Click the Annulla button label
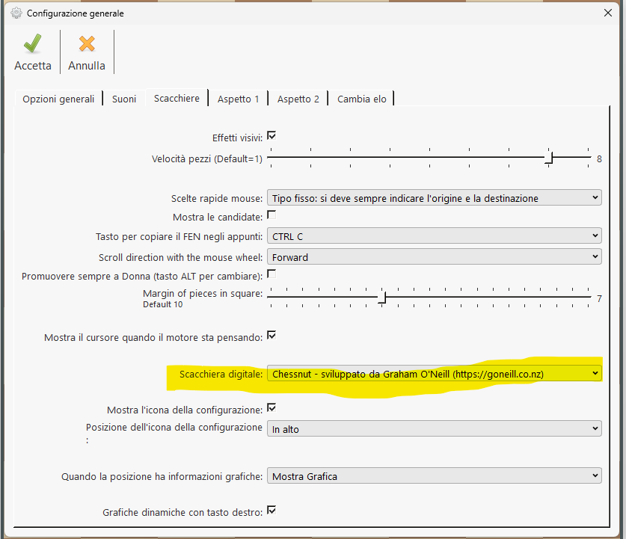Image resolution: width=626 pixels, height=539 pixels. pyautogui.click(x=87, y=66)
